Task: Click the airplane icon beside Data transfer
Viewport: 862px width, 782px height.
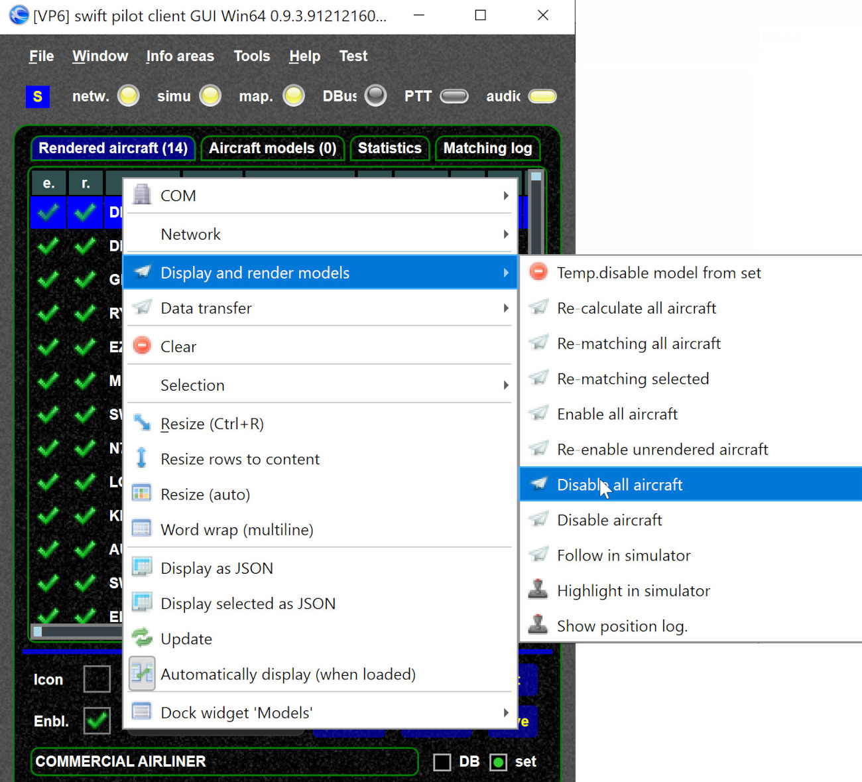Action: pyautogui.click(x=142, y=307)
